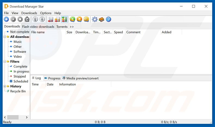This screenshot has height=127, width=215.
Task: Click the Sect... column header
Action: [108, 32]
